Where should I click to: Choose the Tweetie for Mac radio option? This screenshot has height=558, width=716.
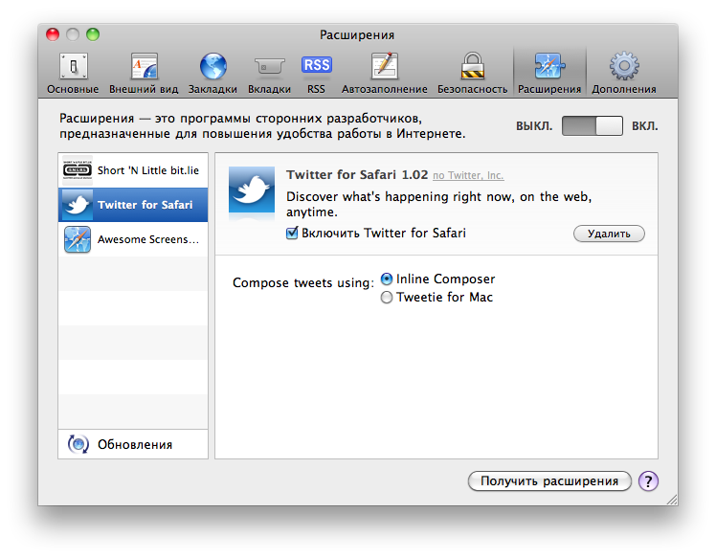tap(387, 298)
